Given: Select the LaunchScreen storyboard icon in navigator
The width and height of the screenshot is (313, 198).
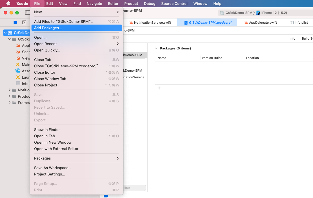Looking at the screenshot, I should coord(18,77).
